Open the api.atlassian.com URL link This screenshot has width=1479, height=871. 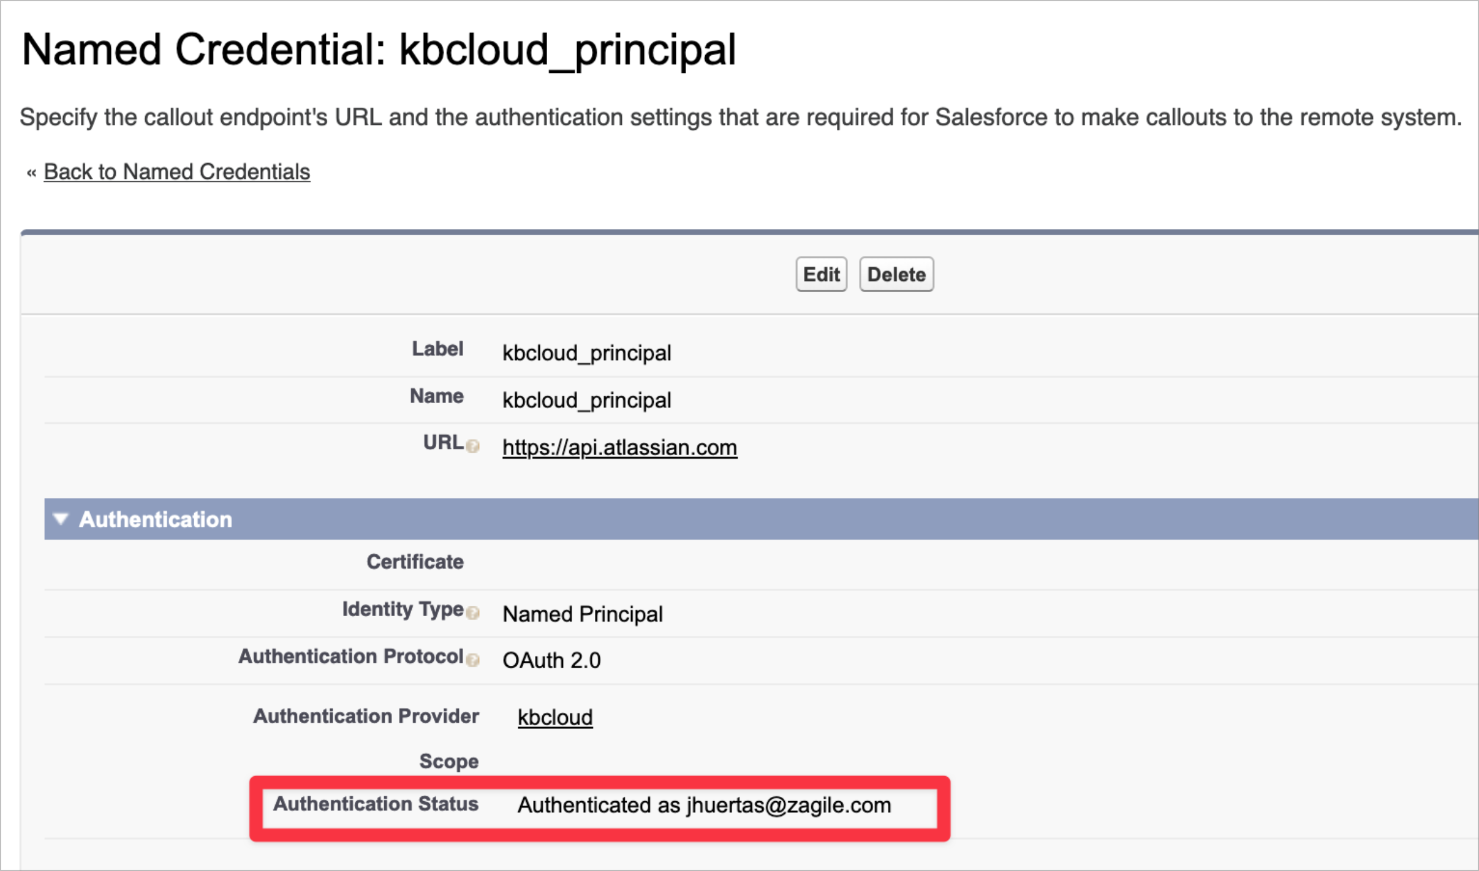click(x=619, y=448)
